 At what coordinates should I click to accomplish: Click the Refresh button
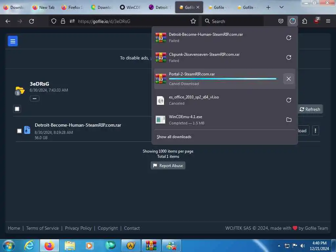click(x=310, y=109)
